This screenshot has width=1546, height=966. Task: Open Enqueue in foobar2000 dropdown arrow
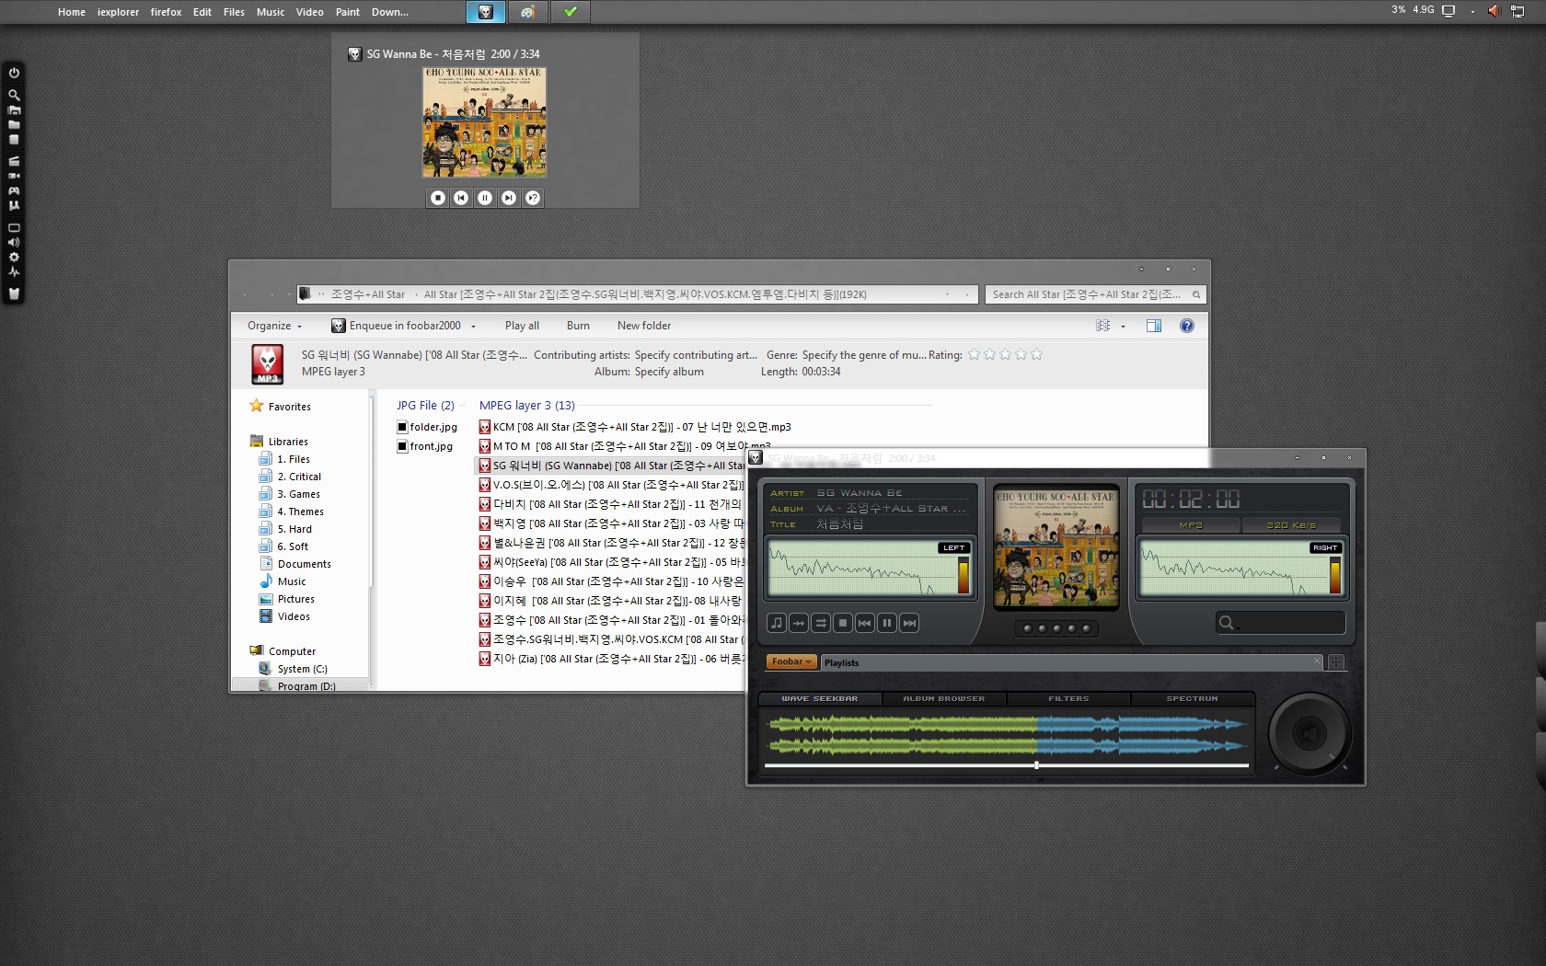474,326
